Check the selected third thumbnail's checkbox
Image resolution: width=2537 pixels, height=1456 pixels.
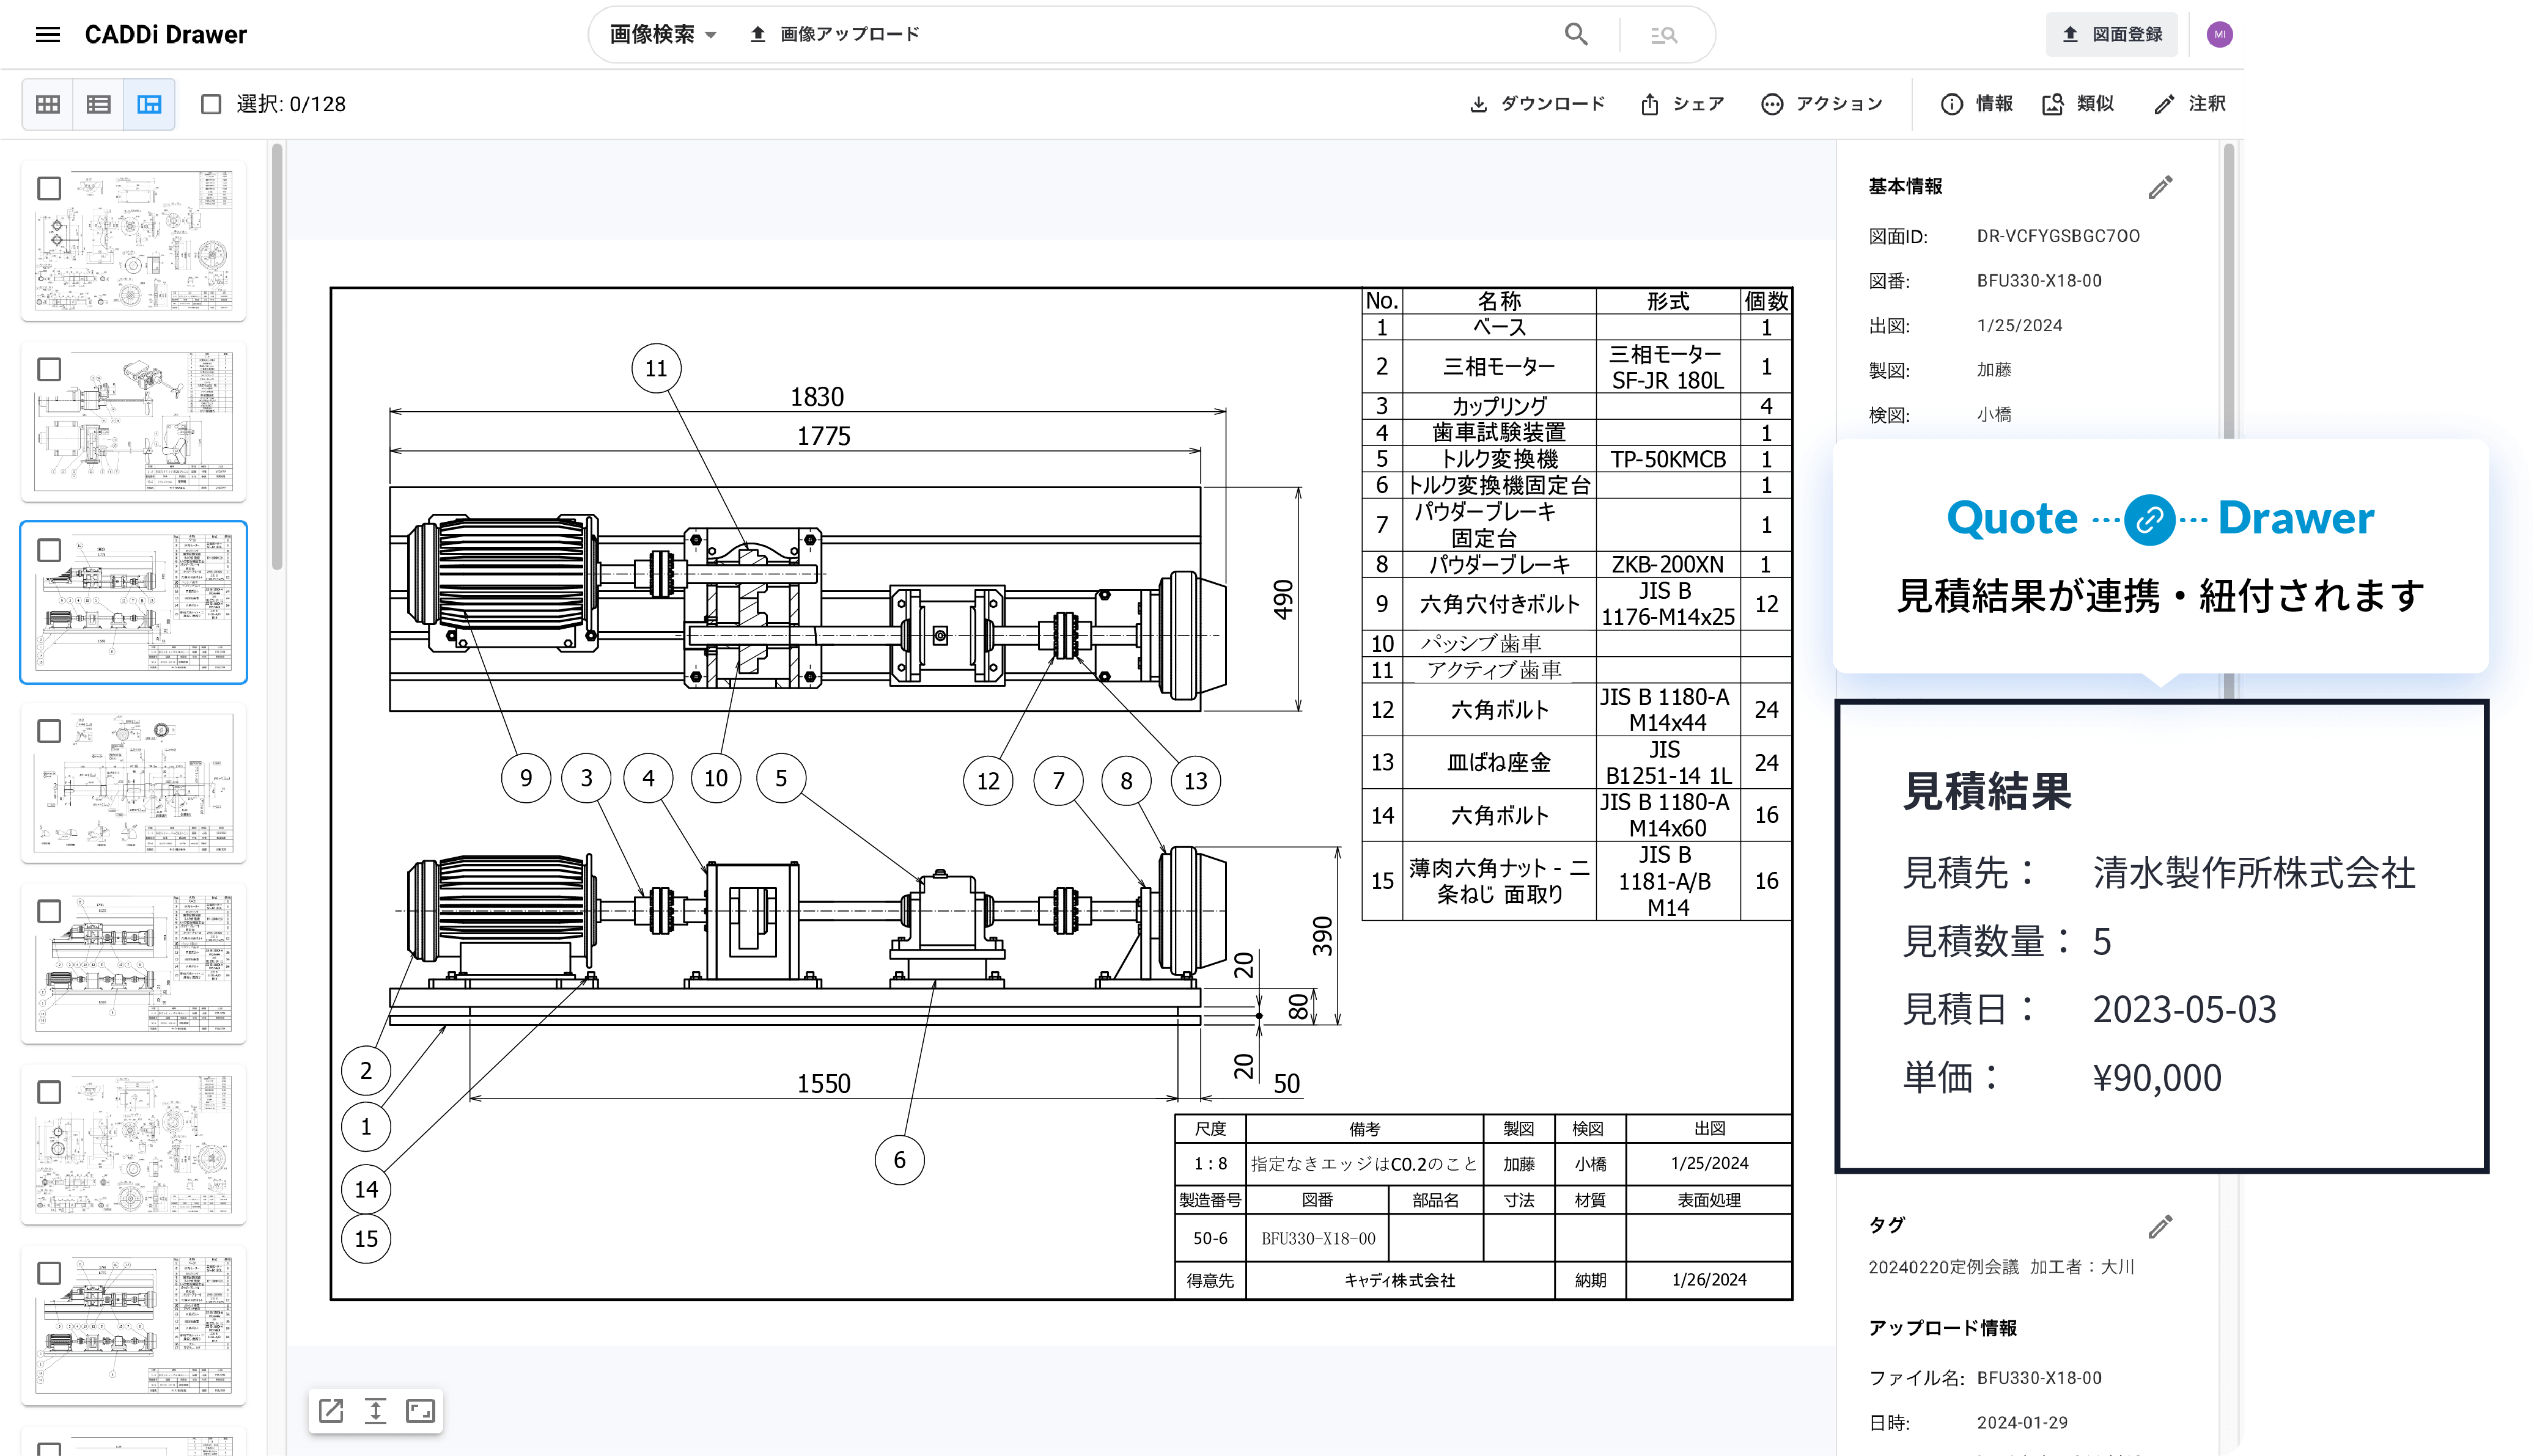[x=49, y=550]
